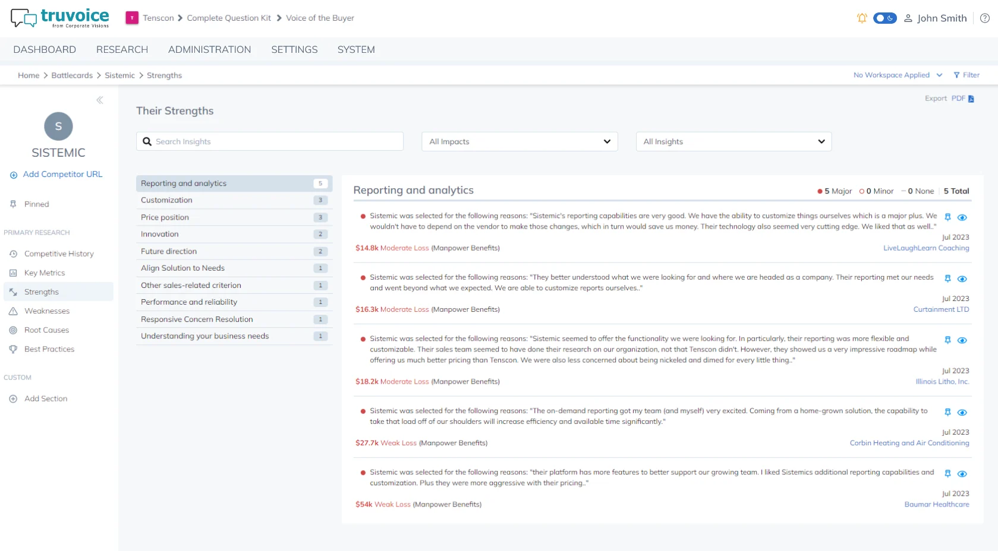Click the search magnifier icon
The image size is (998, 551).
click(x=147, y=141)
